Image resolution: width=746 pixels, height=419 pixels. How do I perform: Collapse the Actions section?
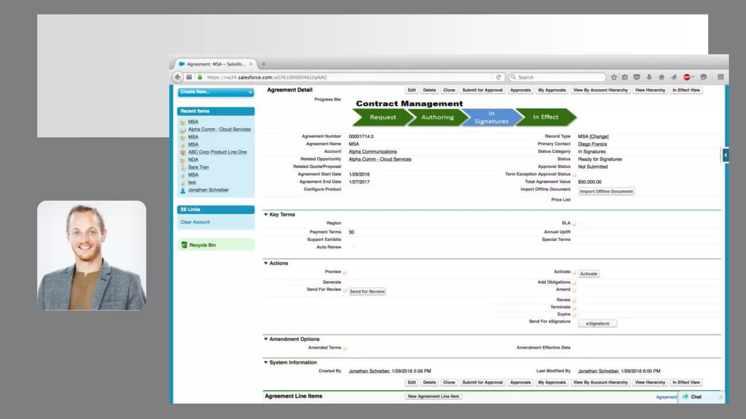tap(266, 263)
